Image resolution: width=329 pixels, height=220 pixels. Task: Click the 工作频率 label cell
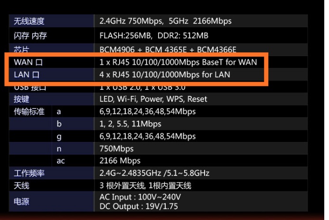[x=29, y=173]
